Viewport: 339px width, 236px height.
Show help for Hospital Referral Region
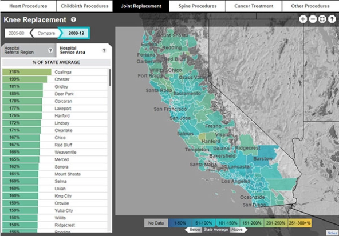click(50, 50)
